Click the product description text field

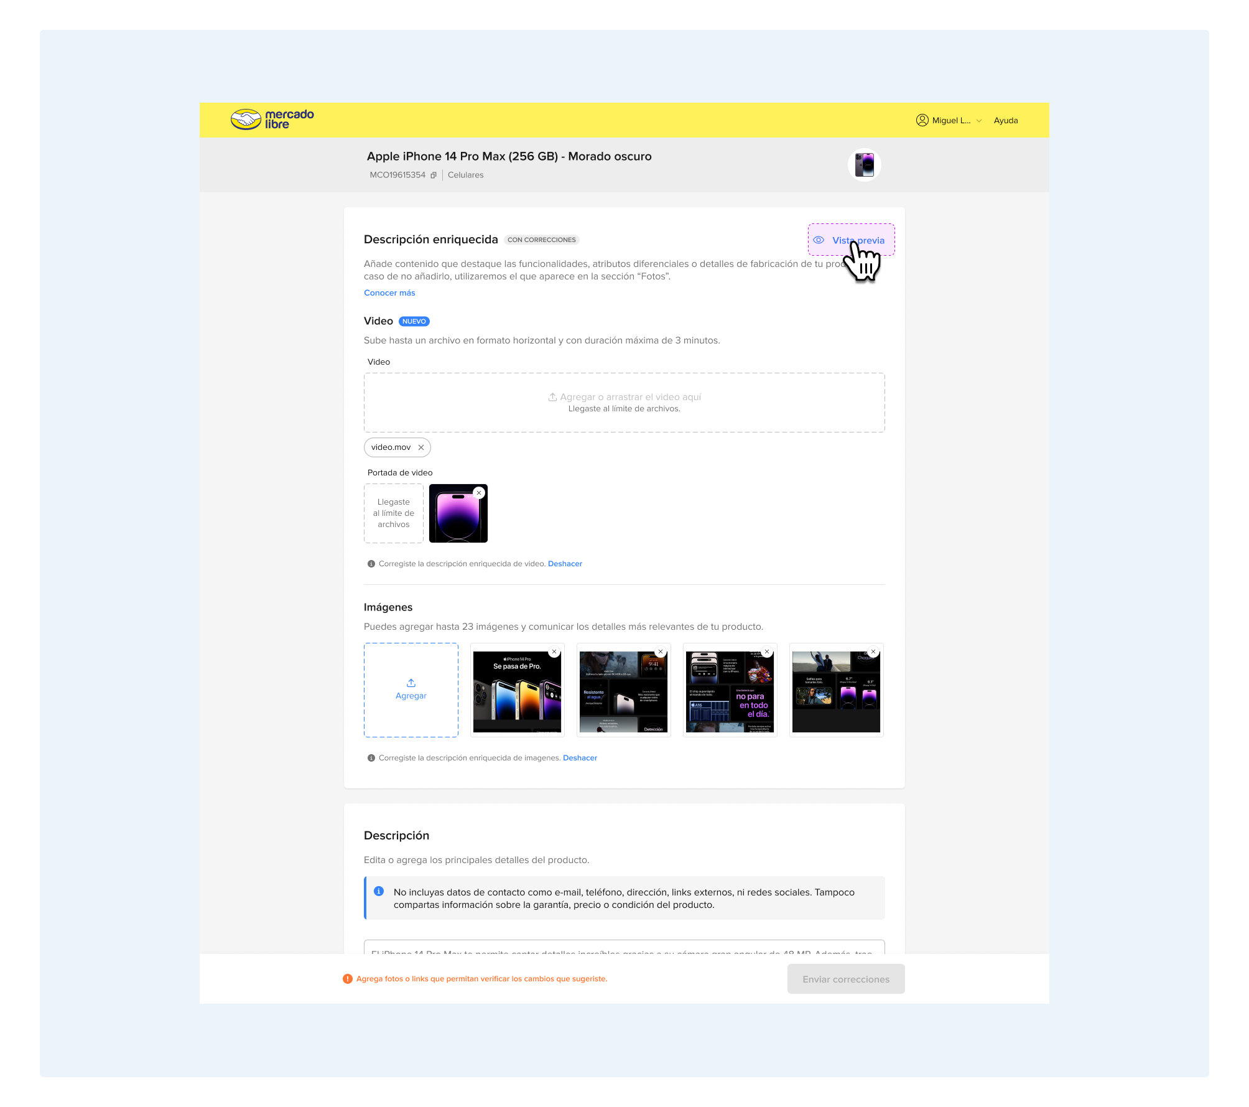coord(624,947)
